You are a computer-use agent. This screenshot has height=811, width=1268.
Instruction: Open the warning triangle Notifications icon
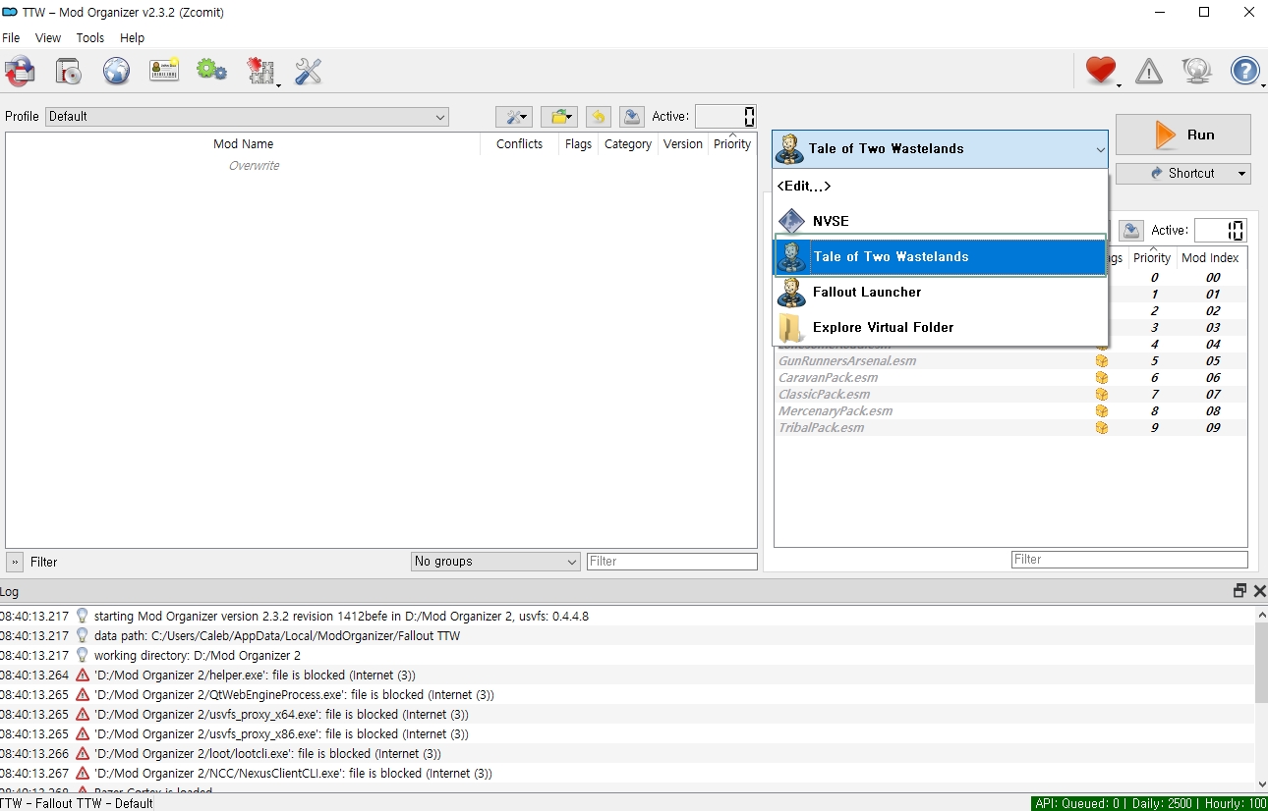click(x=1148, y=71)
